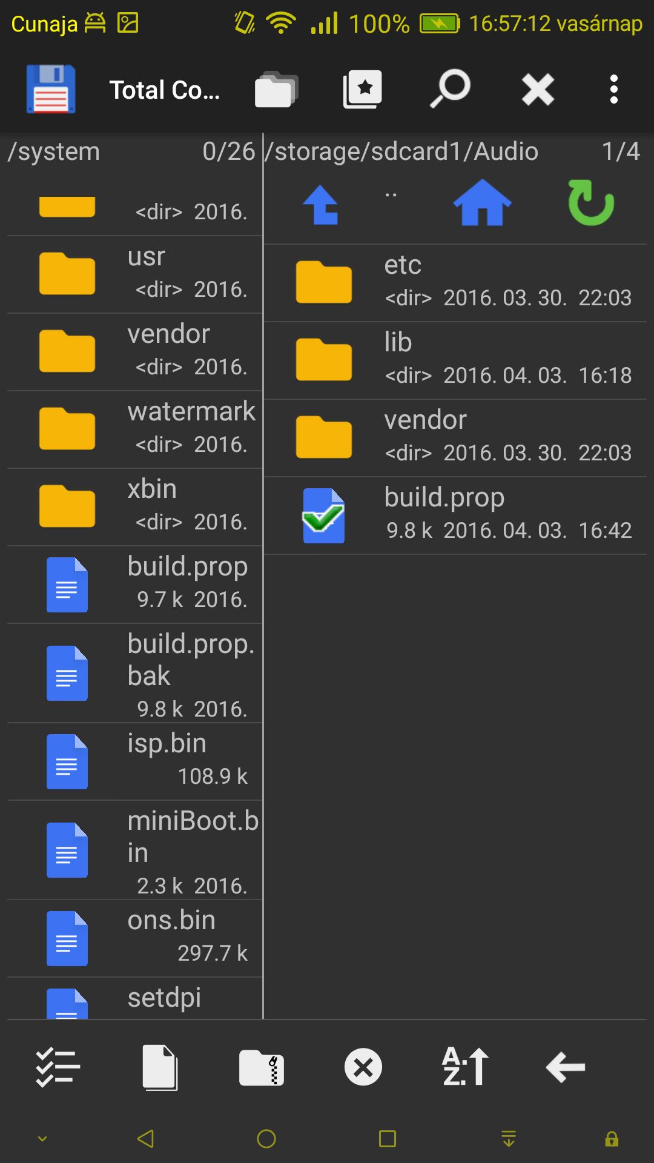Tap the search magnifier icon

point(451,89)
